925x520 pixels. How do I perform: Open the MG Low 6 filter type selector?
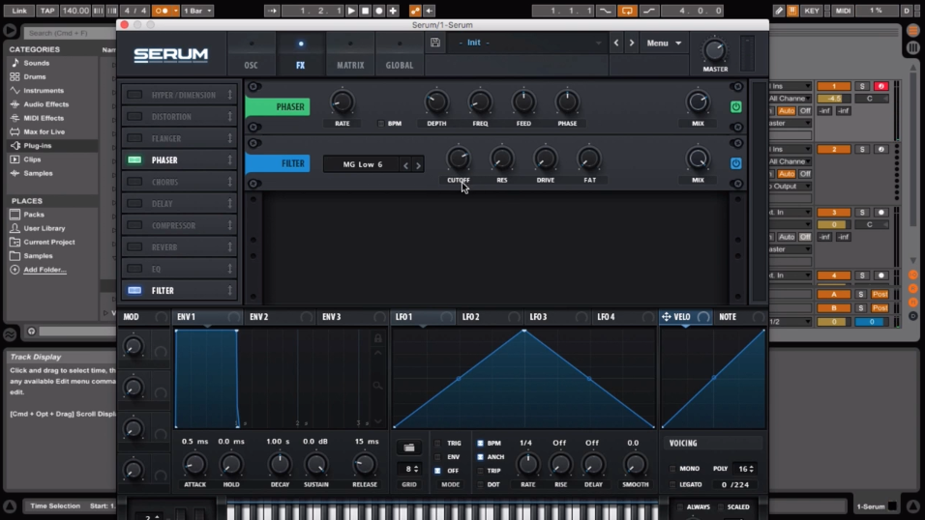[362, 164]
